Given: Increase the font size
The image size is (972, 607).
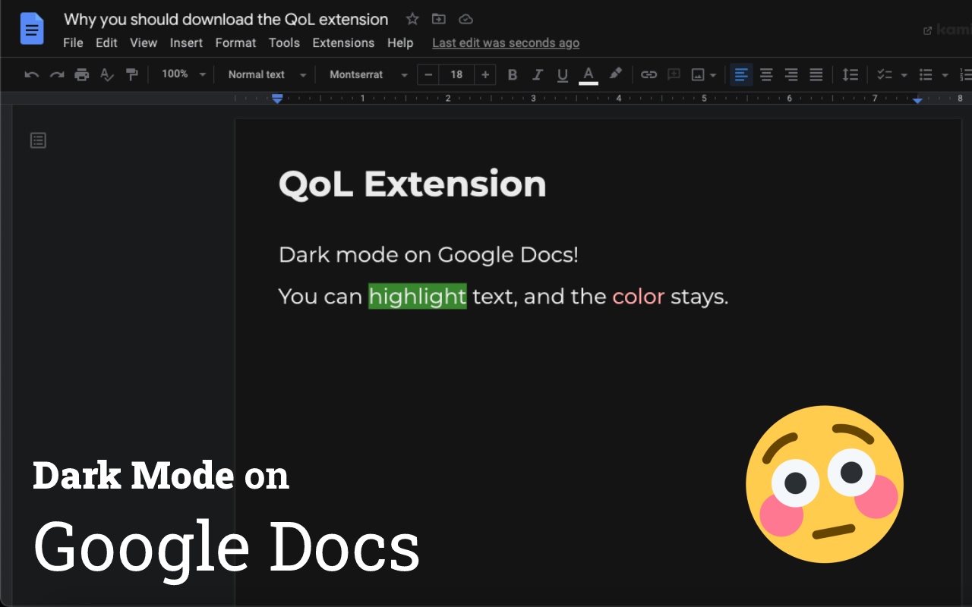Looking at the screenshot, I should point(485,74).
